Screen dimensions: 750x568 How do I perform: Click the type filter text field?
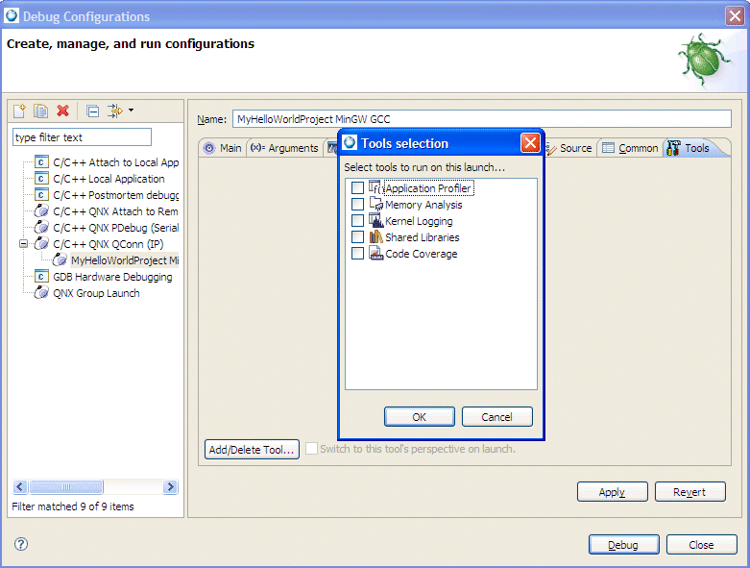(x=82, y=137)
